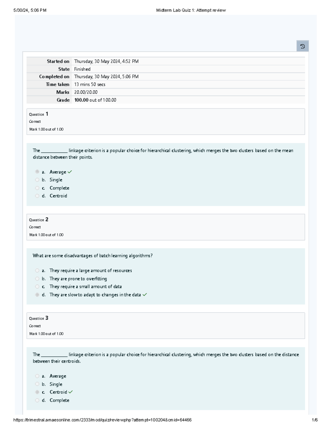Click the Question 2 header box
The height and width of the screenshot is (430, 332).
165,227
